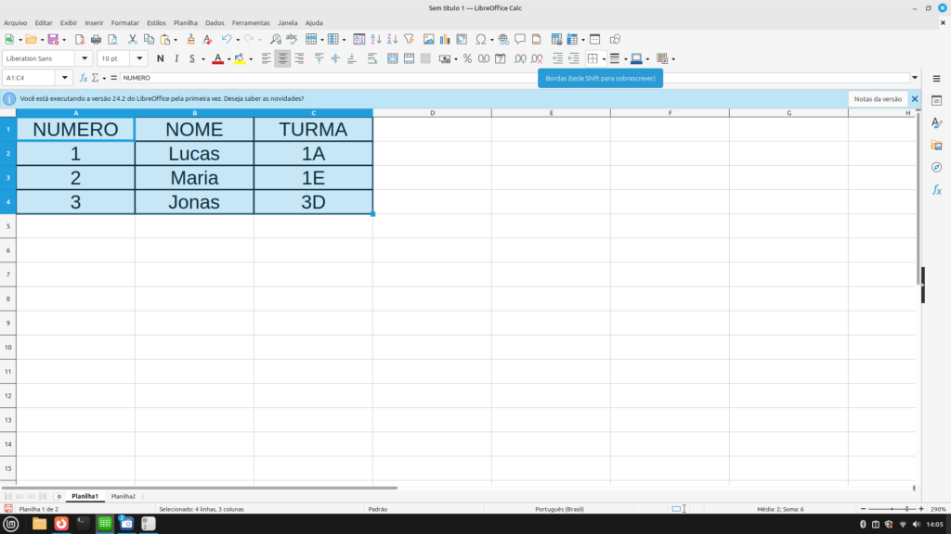Switch to the Planilha2 sheet tab
Viewport: 951px width, 534px height.
pyautogui.click(x=124, y=497)
